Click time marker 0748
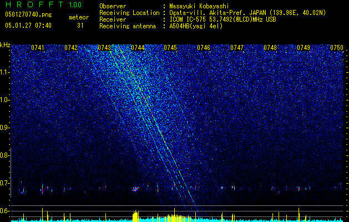Screen dimensions: 349x222 coord(270,48)
